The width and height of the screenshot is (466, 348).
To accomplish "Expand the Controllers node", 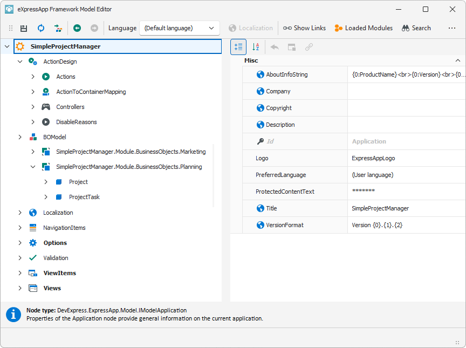I will click(33, 107).
